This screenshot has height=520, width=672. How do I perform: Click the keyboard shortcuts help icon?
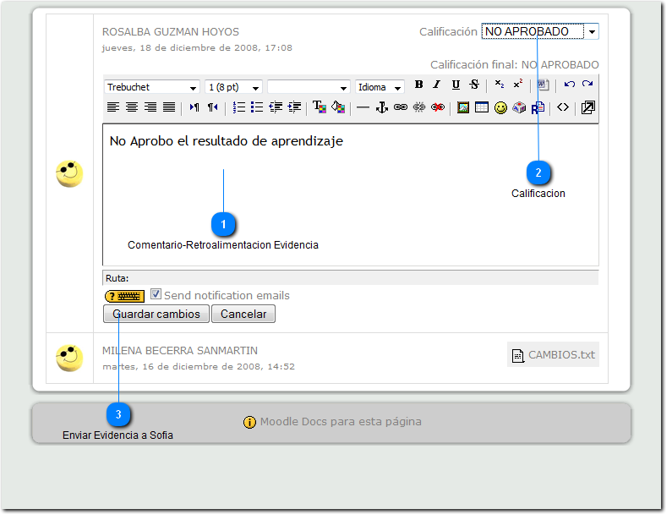coord(124,296)
